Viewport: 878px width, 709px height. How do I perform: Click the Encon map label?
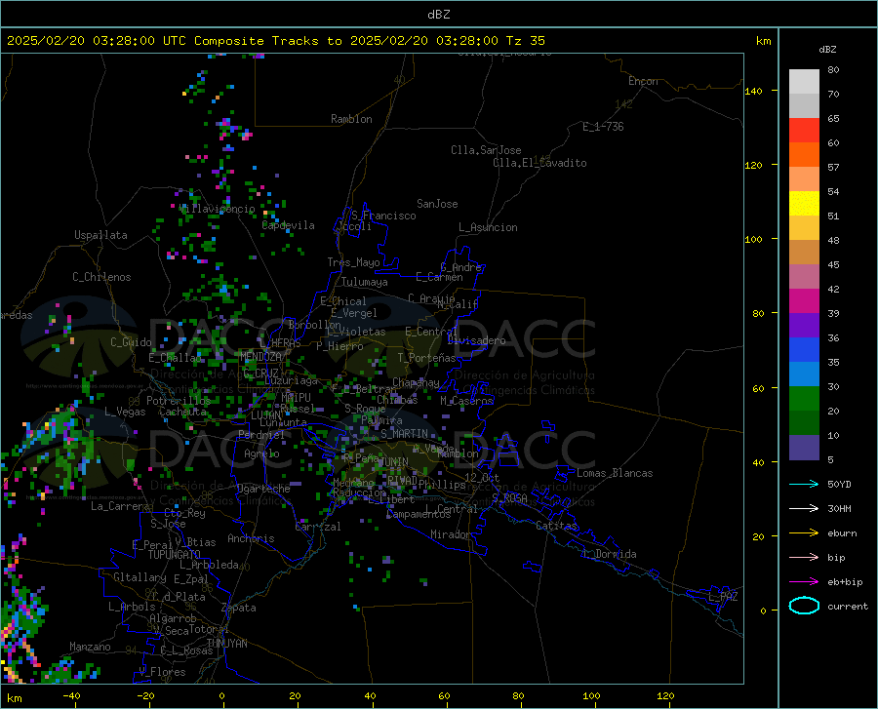(x=643, y=81)
